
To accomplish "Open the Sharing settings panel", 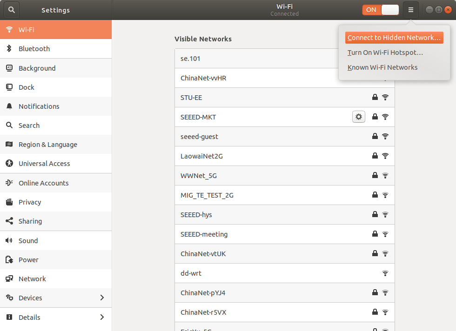I will (x=56, y=221).
